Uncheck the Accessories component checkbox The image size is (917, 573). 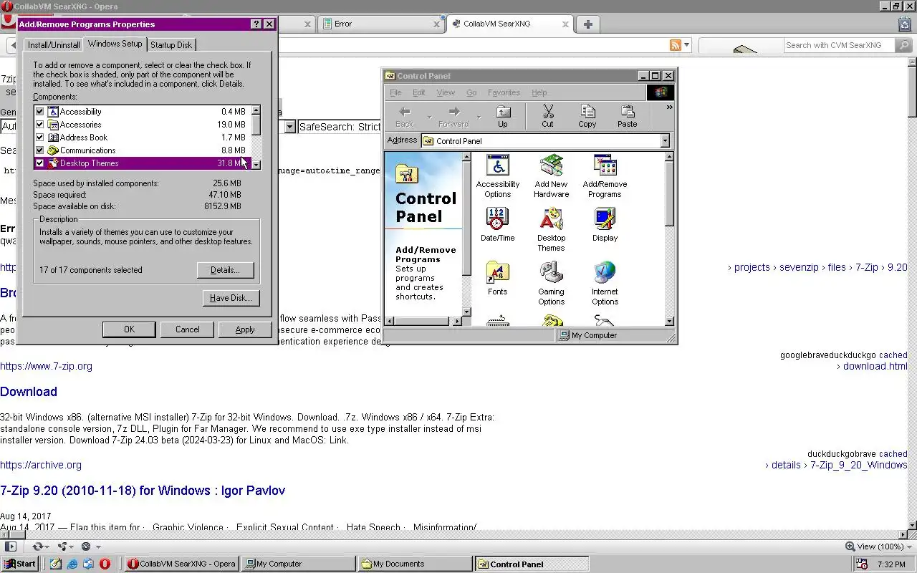40,125
